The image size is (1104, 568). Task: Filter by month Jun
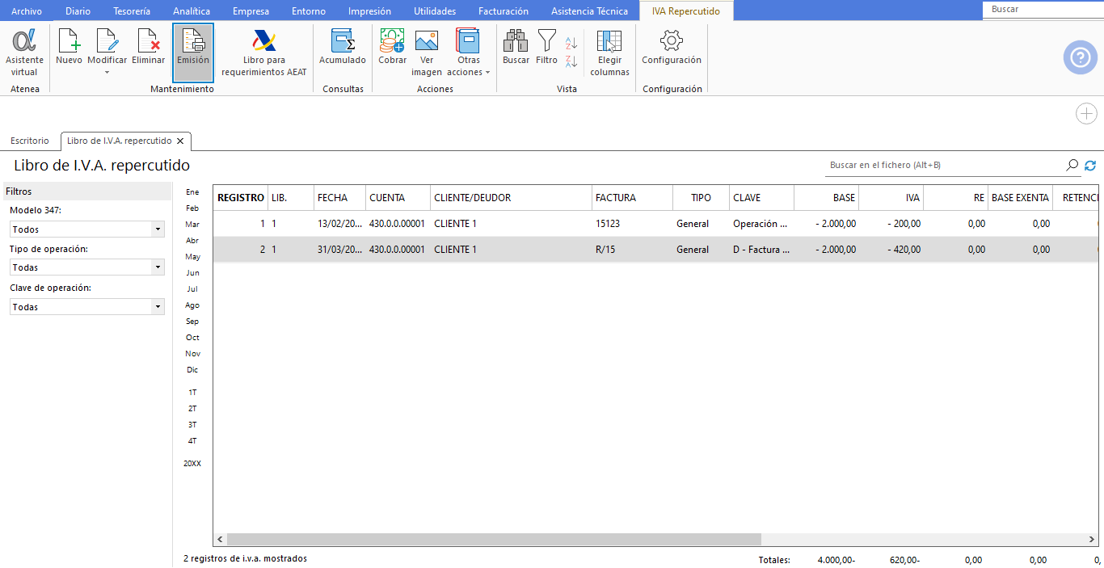192,273
